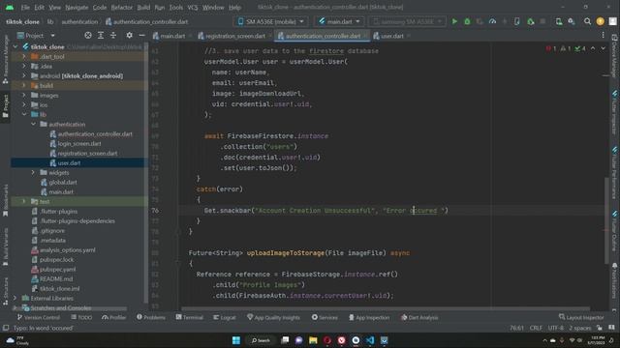
Task: Toggle the Resource Manager side panel
Action: [x=6, y=59]
